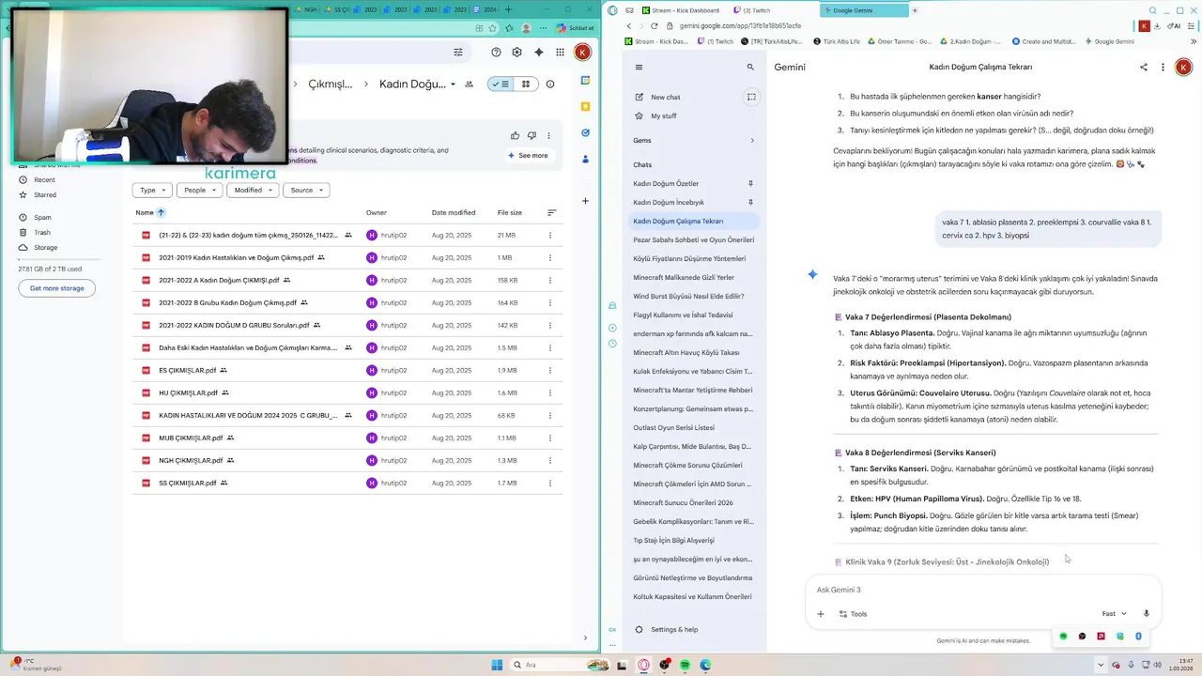This screenshot has height=676, width=1202.
Task: Click See more on the folder summary
Action: [x=529, y=156]
